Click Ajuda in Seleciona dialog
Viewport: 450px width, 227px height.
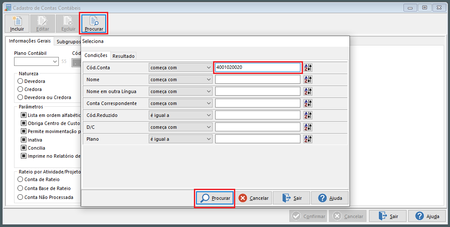pyautogui.click(x=330, y=198)
